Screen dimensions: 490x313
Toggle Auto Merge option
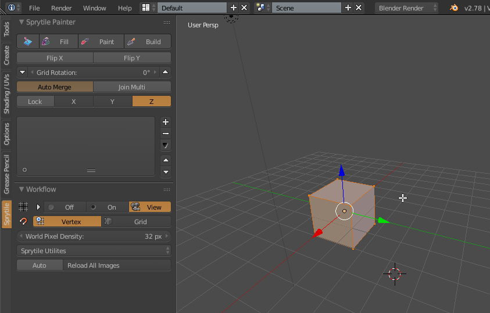pos(55,87)
